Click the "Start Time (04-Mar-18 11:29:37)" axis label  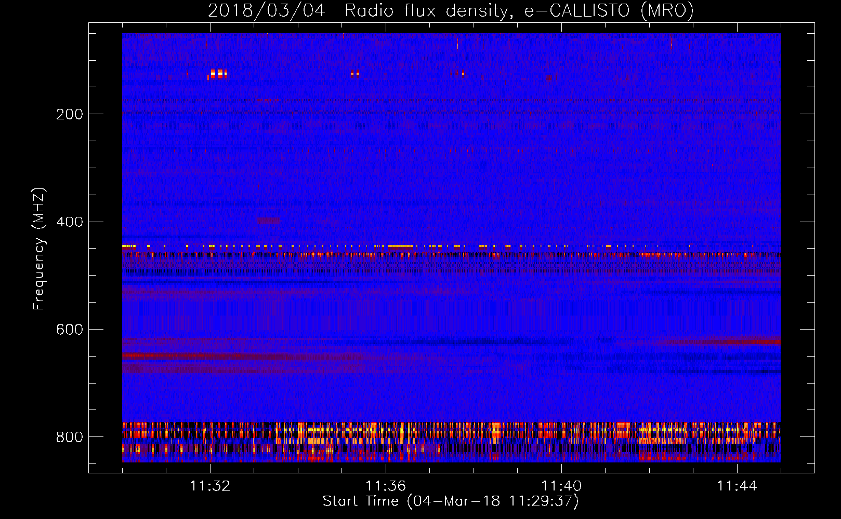click(x=451, y=501)
